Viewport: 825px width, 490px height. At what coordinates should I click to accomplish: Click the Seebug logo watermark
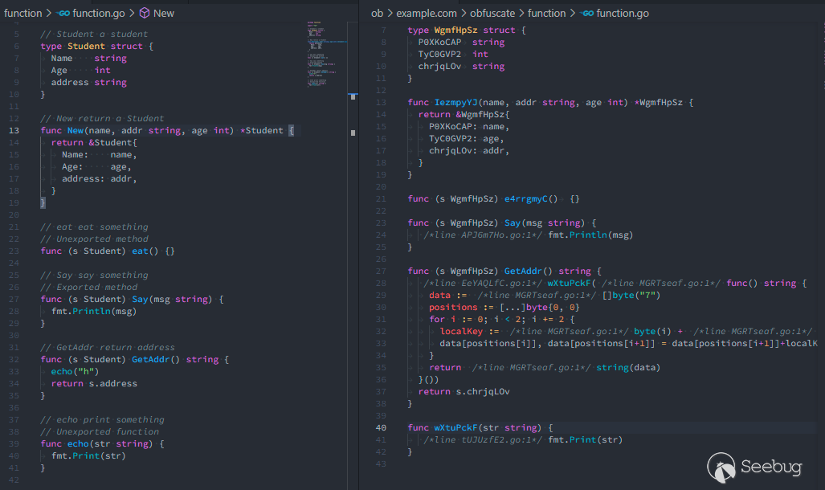[x=754, y=466]
